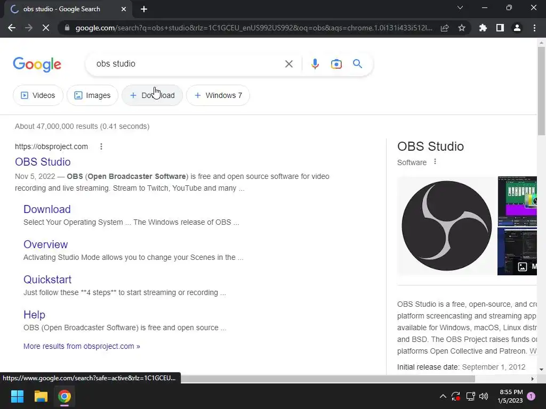
Task: Open more images in the knowledge panel
Action: click(x=527, y=267)
